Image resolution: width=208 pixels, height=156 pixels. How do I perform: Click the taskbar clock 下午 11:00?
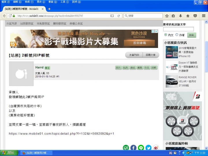200,153
